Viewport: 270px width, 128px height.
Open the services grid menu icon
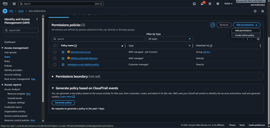14,4
